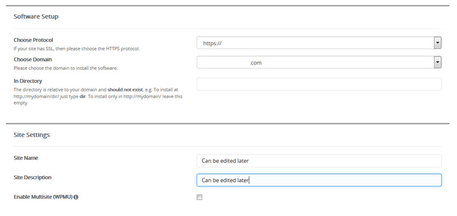Click the Site Name input field
This screenshot has width=457, height=216.
click(x=319, y=161)
